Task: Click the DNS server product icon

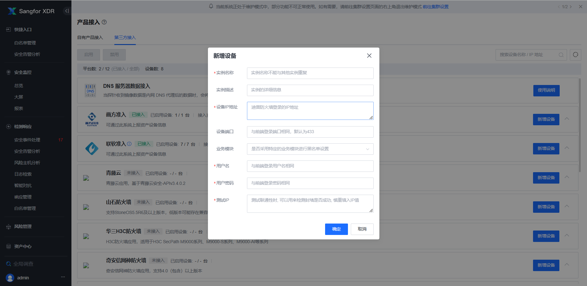Action: [x=90, y=91]
